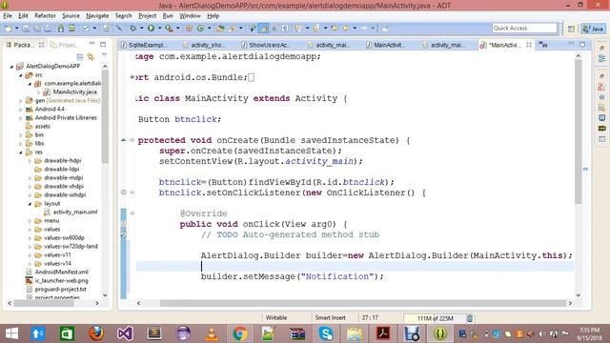Screen dimensions: 610x343
Task: Open the dropdown arrow next to the New icon
Action: [x=16, y=29]
